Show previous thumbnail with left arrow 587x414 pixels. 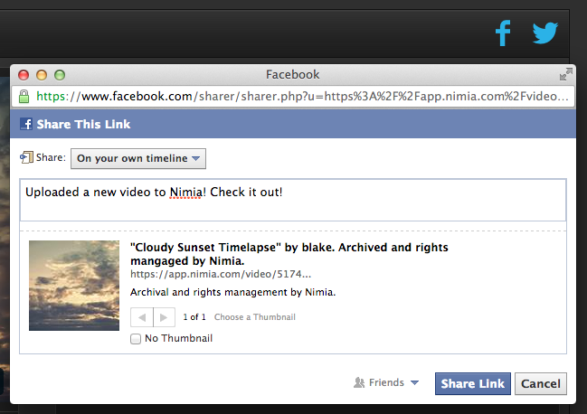tap(141, 317)
